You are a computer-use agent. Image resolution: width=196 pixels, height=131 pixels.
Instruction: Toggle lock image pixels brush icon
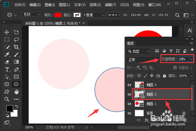point(146,76)
